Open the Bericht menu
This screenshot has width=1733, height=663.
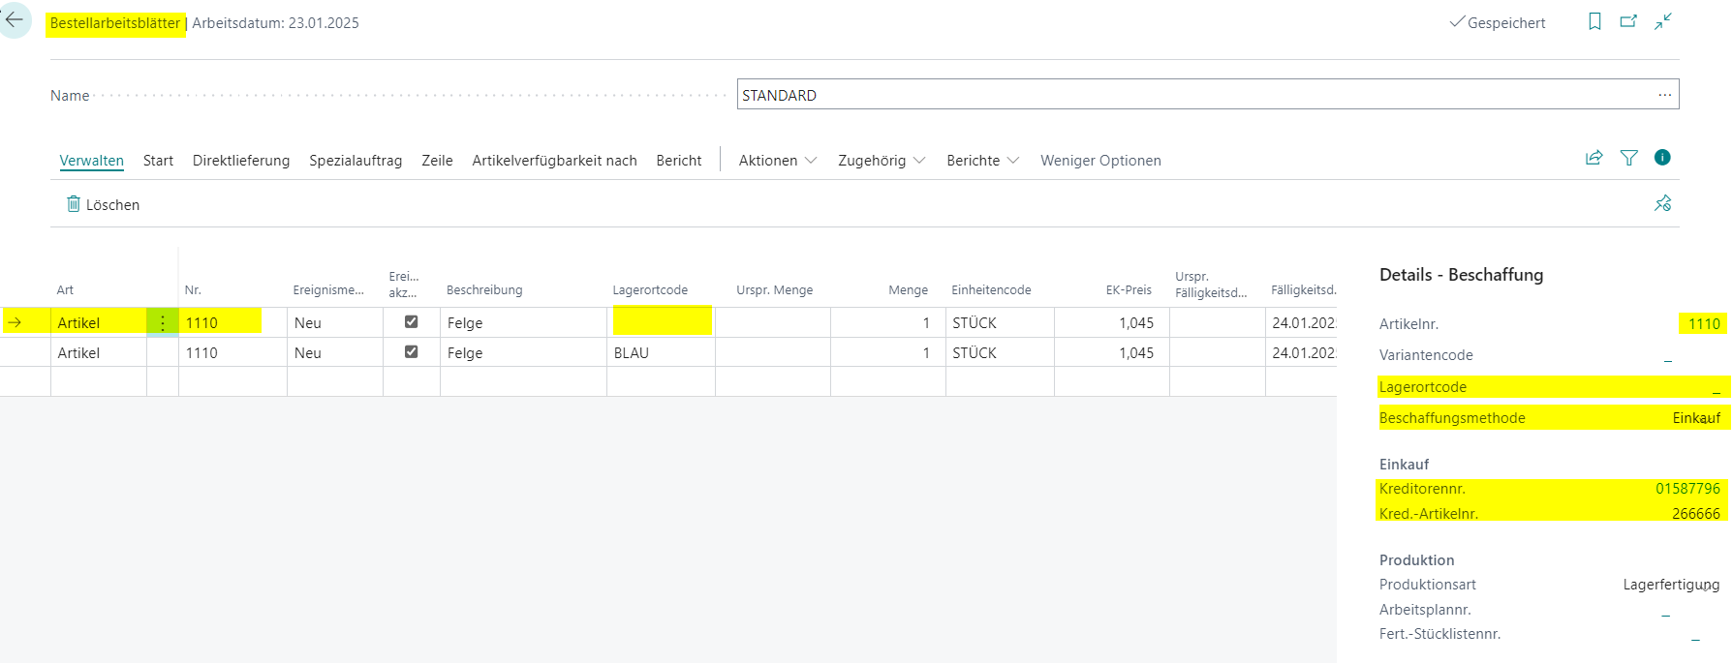tap(679, 161)
